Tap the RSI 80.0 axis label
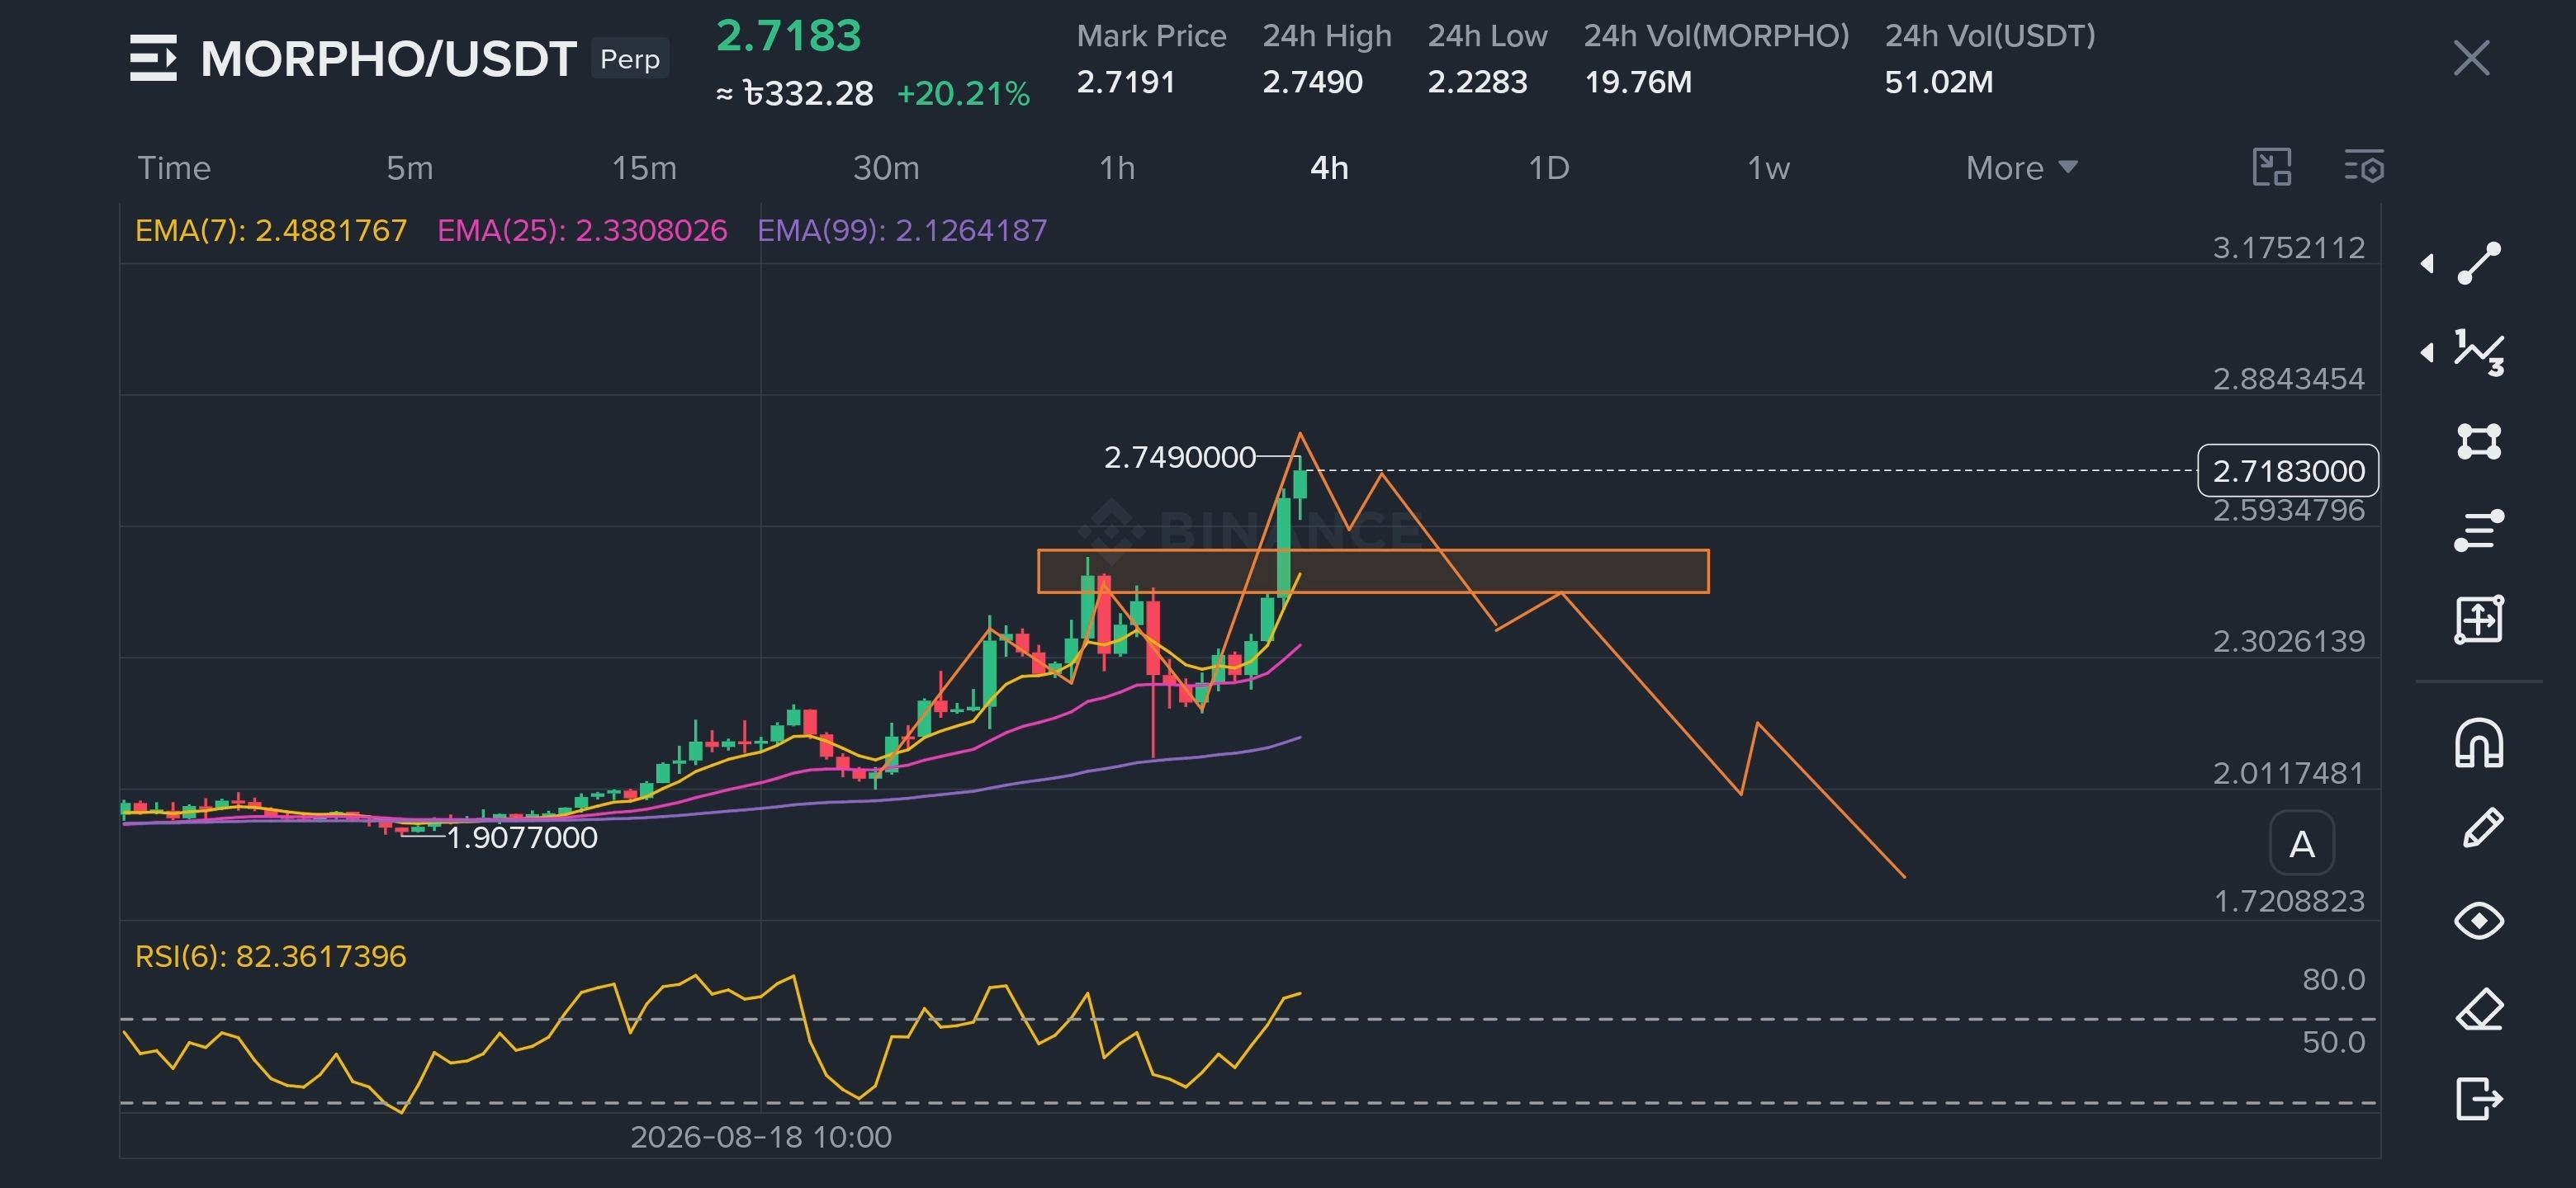 coord(2334,979)
